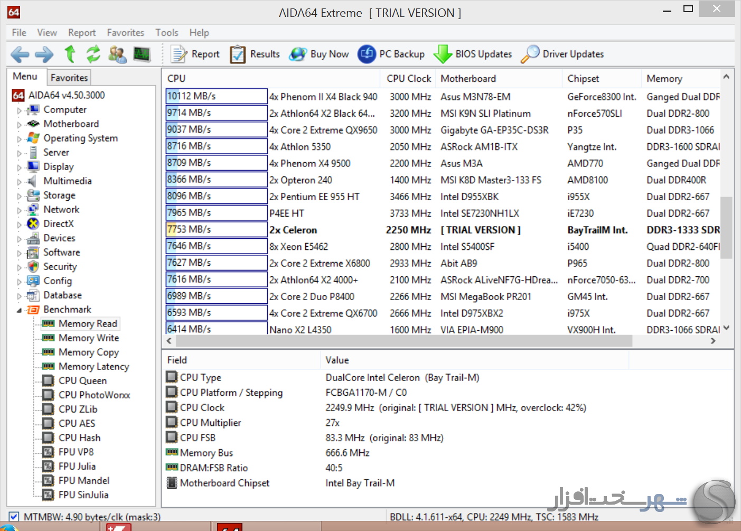This screenshot has width=741, height=531.
Task: Click the green Refresh arrows icon
Action: pyautogui.click(x=93, y=54)
